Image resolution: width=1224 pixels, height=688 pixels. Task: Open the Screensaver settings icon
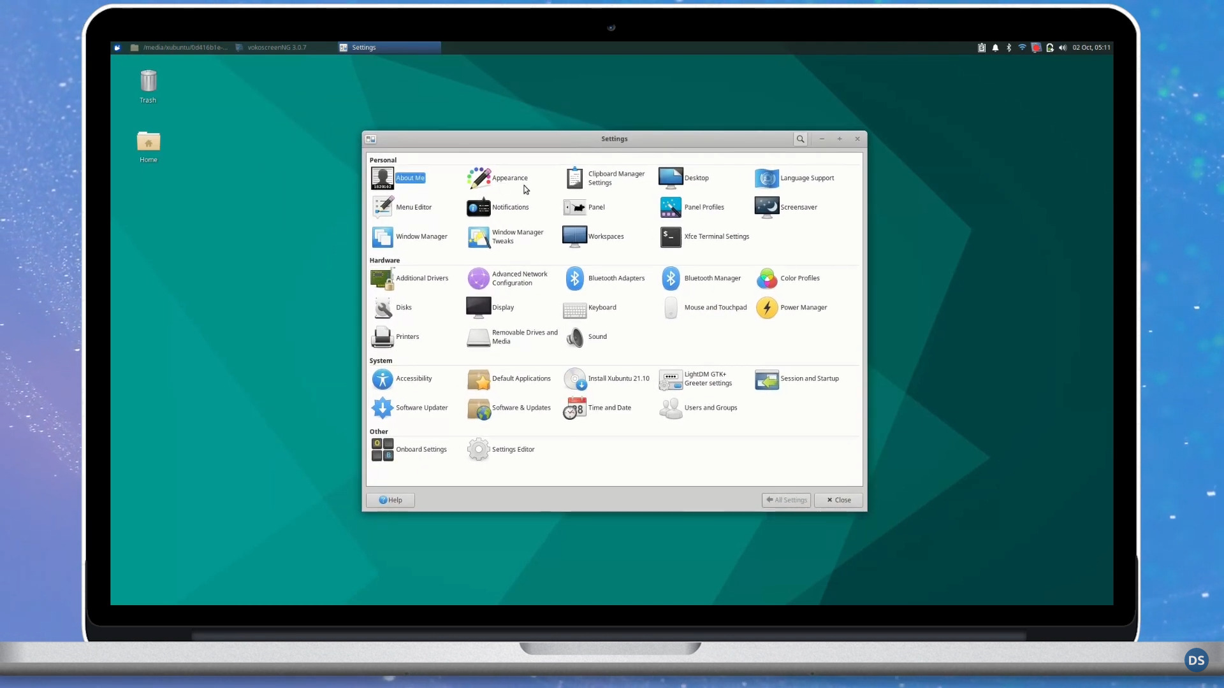point(767,207)
